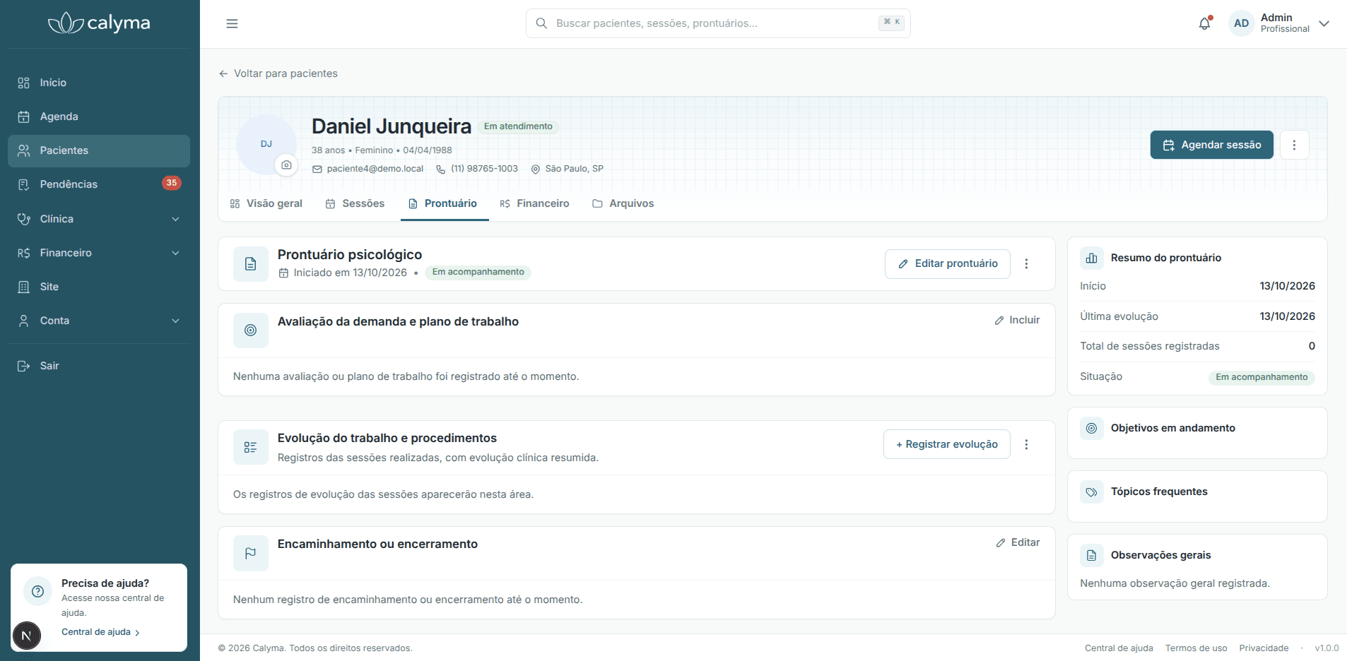Image resolution: width=1347 pixels, height=661 pixels.
Task: Click the patient search field
Action: click(x=718, y=23)
